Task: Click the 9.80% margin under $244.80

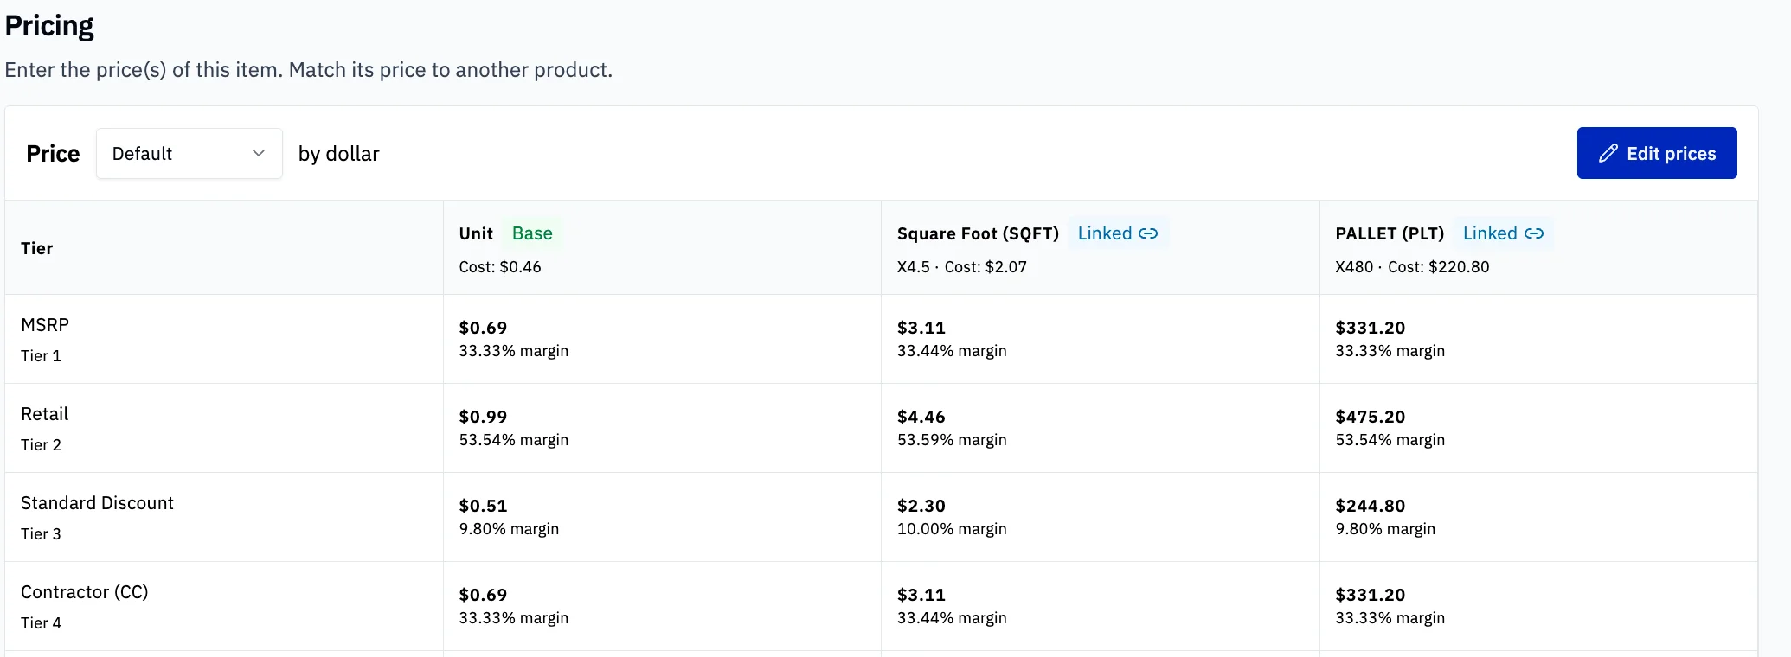Action: click(x=1385, y=529)
